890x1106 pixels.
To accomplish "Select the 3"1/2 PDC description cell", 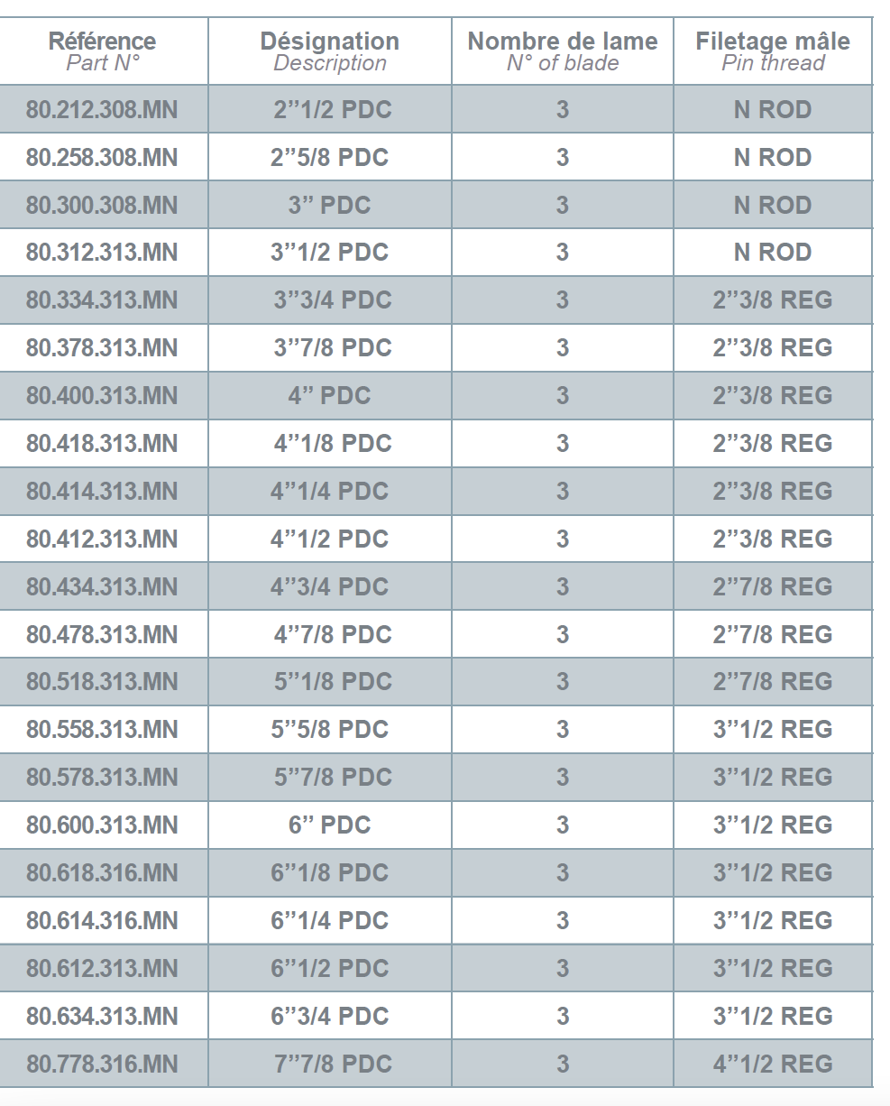I will (x=330, y=253).
